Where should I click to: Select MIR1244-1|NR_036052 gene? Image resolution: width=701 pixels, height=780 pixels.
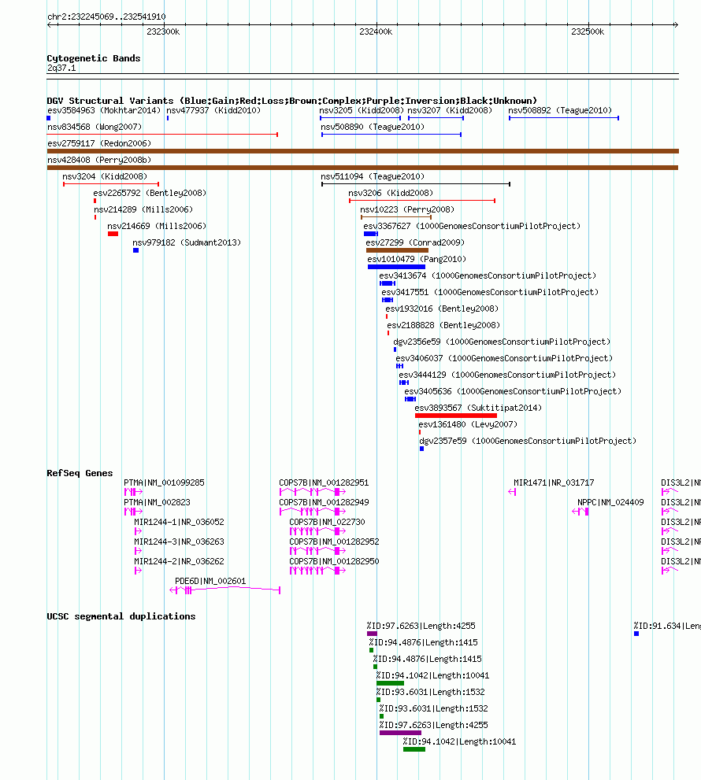180,522
